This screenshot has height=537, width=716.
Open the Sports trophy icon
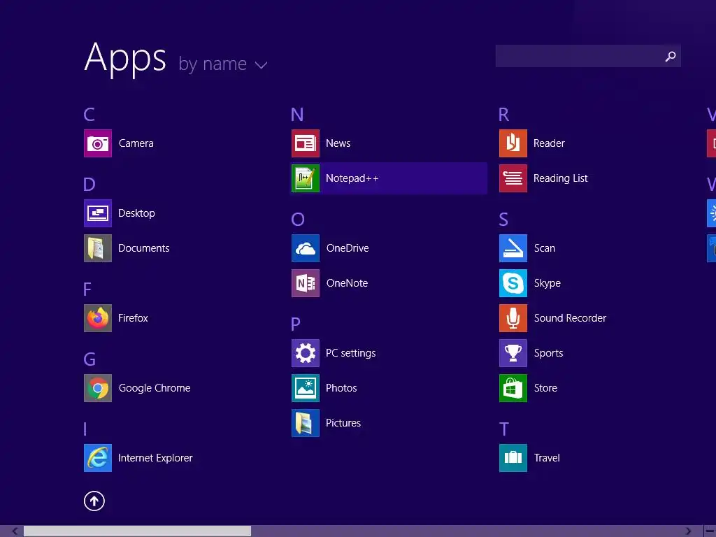click(x=513, y=353)
